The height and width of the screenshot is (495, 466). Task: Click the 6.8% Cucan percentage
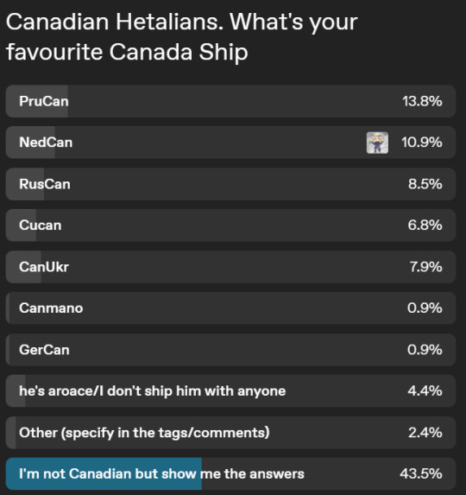425,225
